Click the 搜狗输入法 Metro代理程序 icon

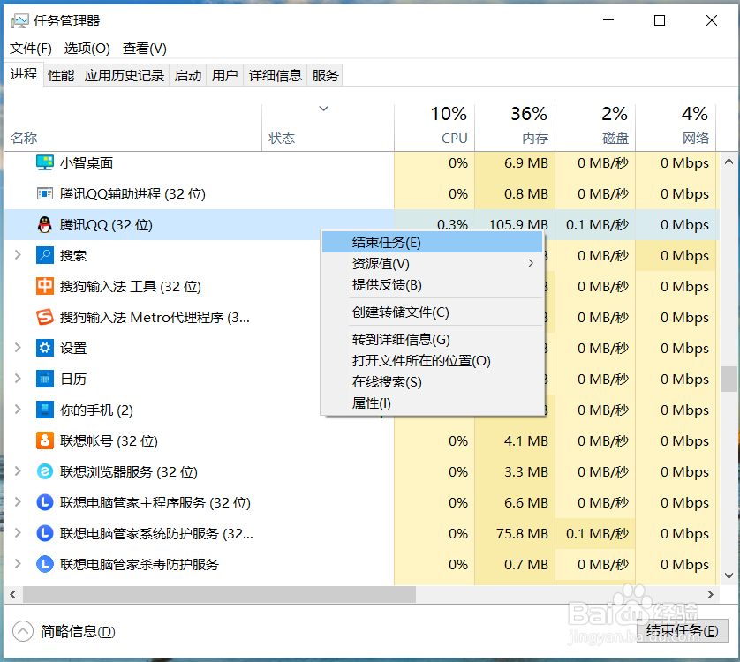pyautogui.click(x=45, y=317)
